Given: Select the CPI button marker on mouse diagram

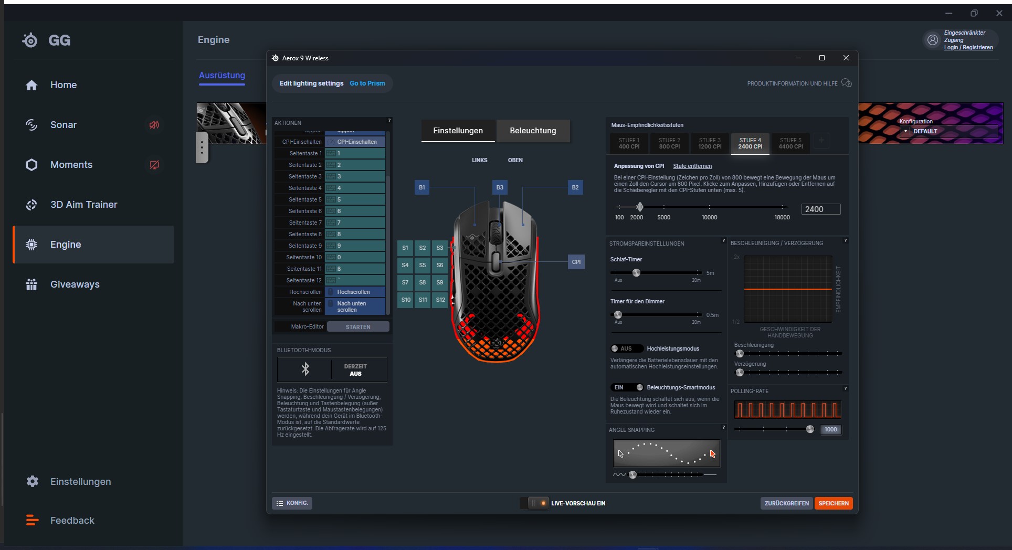Looking at the screenshot, I should click(576, 262).
